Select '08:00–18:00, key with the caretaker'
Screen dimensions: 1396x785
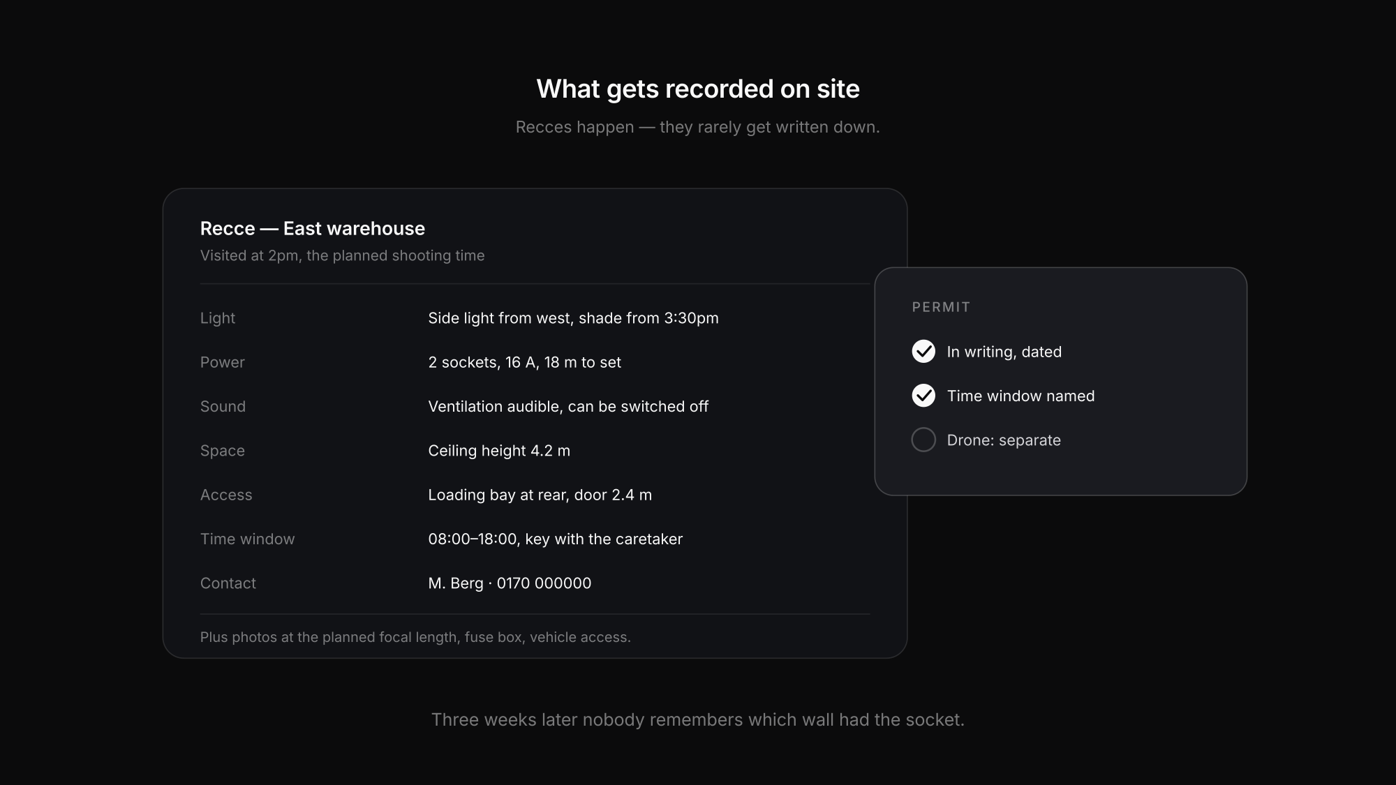coord(555,539)
